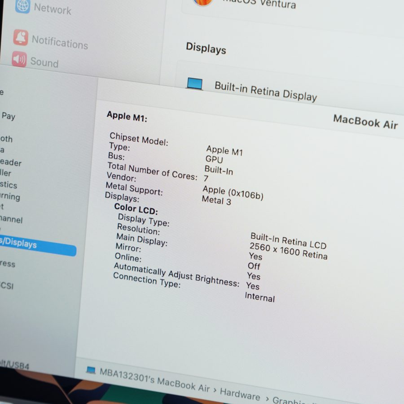
Task: Click the 'Built-In Retina LCD' value
Action: point(288,241)
